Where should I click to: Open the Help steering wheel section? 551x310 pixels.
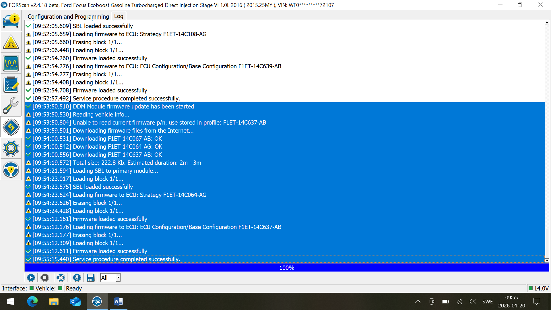coord(11,169)
